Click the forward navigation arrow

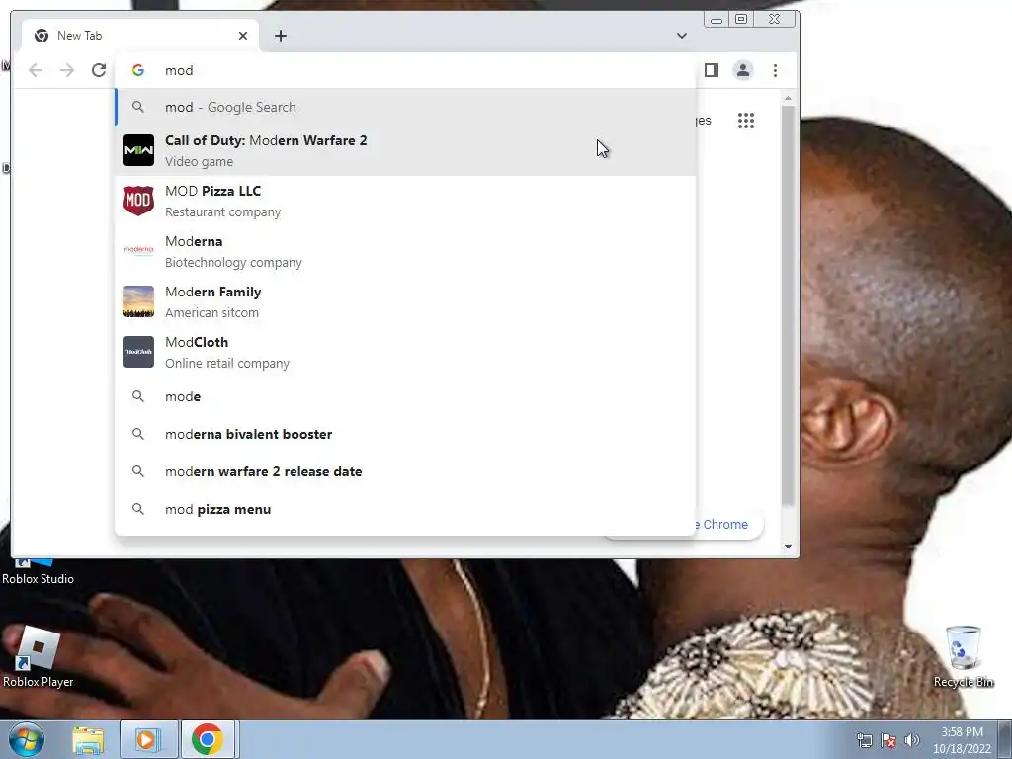(x=67, y=70)
